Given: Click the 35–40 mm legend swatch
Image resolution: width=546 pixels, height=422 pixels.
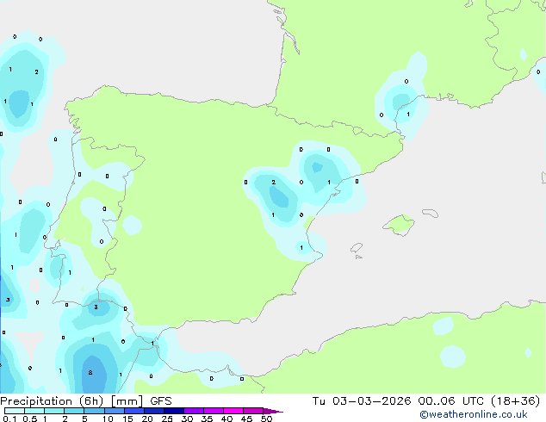Looking at the screenshot, I should pos(213,411).
